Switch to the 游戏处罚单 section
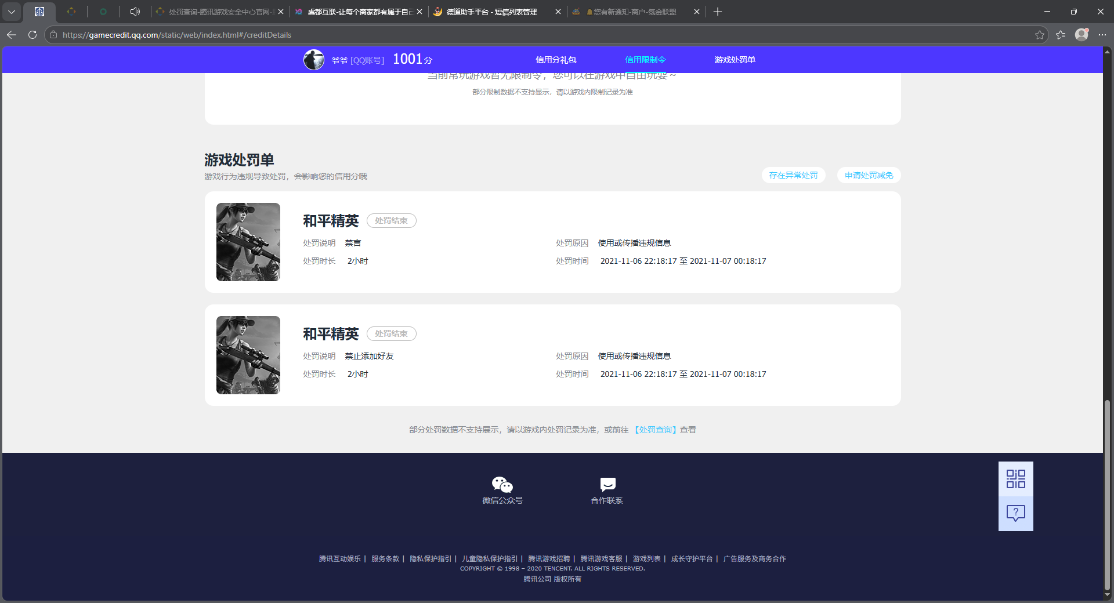 point(735,60)
